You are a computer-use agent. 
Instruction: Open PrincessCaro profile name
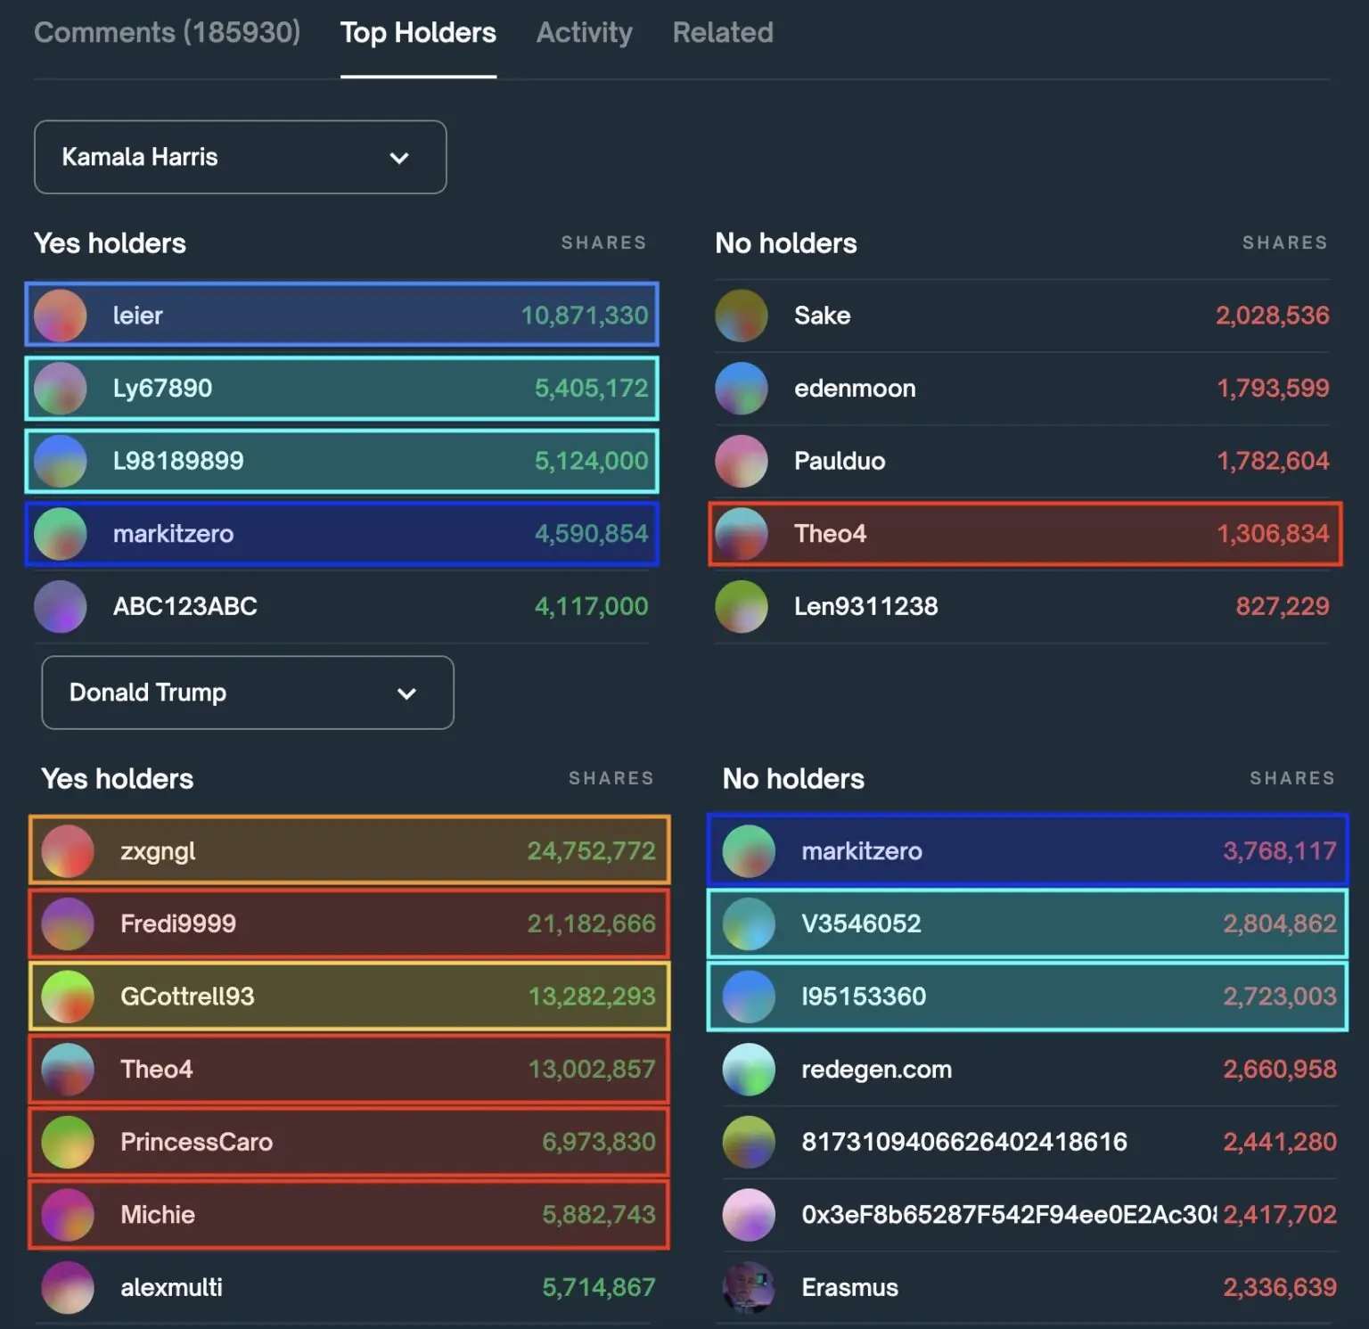click(196, 1142)
